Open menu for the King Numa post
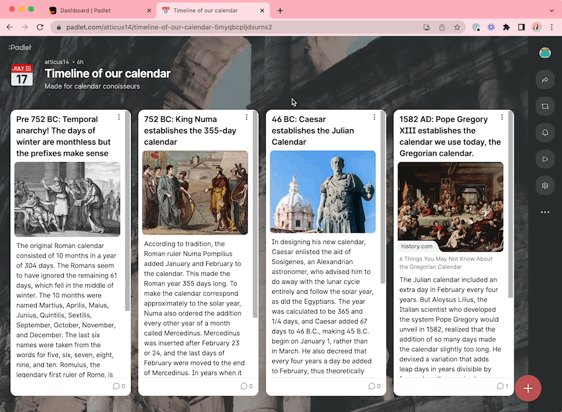The image size is (562, 412). 246,117
